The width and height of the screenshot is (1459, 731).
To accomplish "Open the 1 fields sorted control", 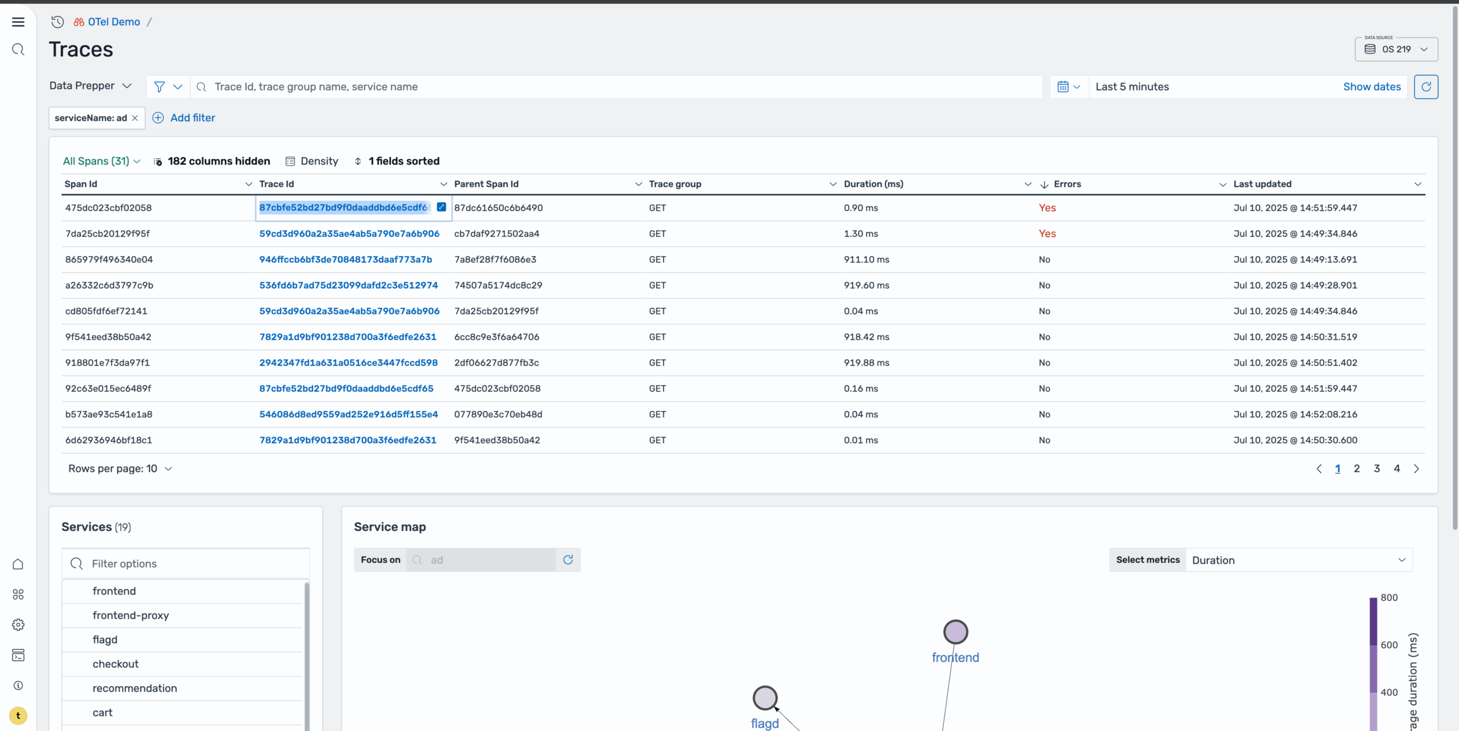I will [397, 161].
